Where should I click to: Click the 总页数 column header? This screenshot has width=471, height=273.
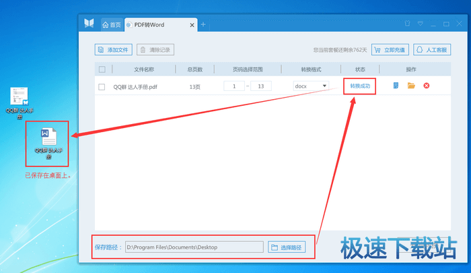tap(195, 69)
